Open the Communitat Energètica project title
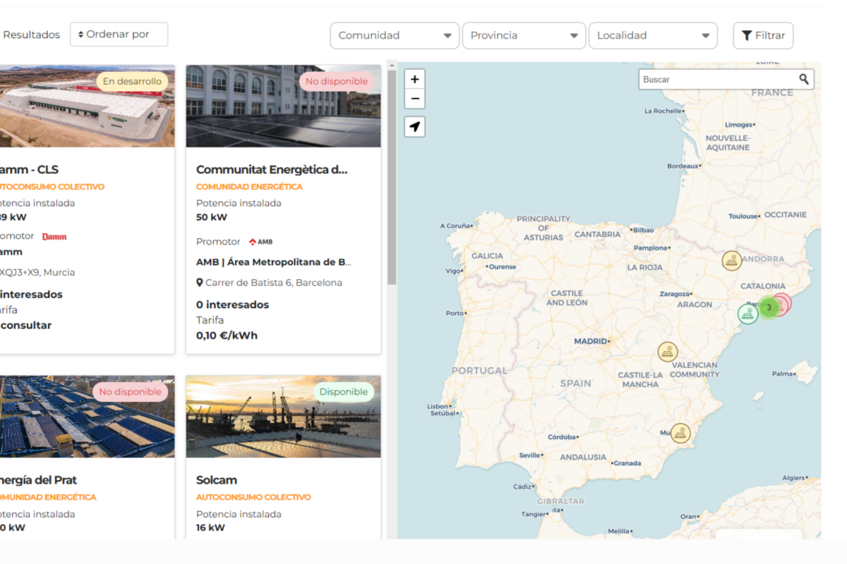The height and width of the screenshot is (564, 847). click(272, 170)
